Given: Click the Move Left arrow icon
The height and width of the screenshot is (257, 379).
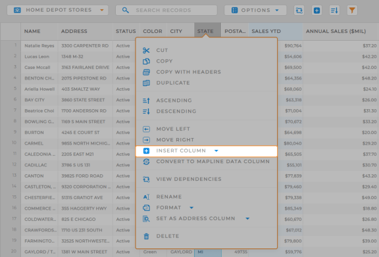Looking at the screenshot, I should tap(146, 129).
